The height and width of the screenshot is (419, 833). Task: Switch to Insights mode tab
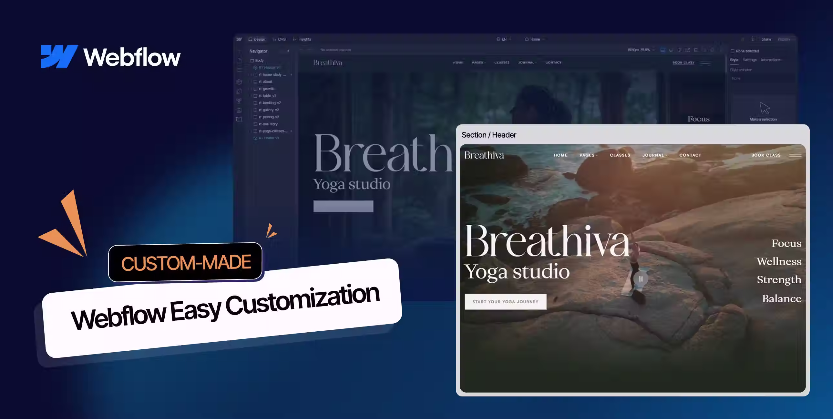click(x=302, y=39)
